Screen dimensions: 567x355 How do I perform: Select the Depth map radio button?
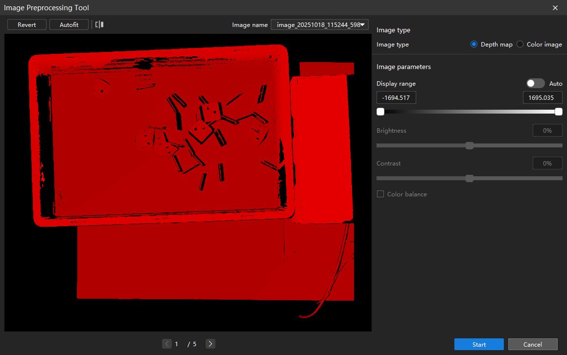473,44
